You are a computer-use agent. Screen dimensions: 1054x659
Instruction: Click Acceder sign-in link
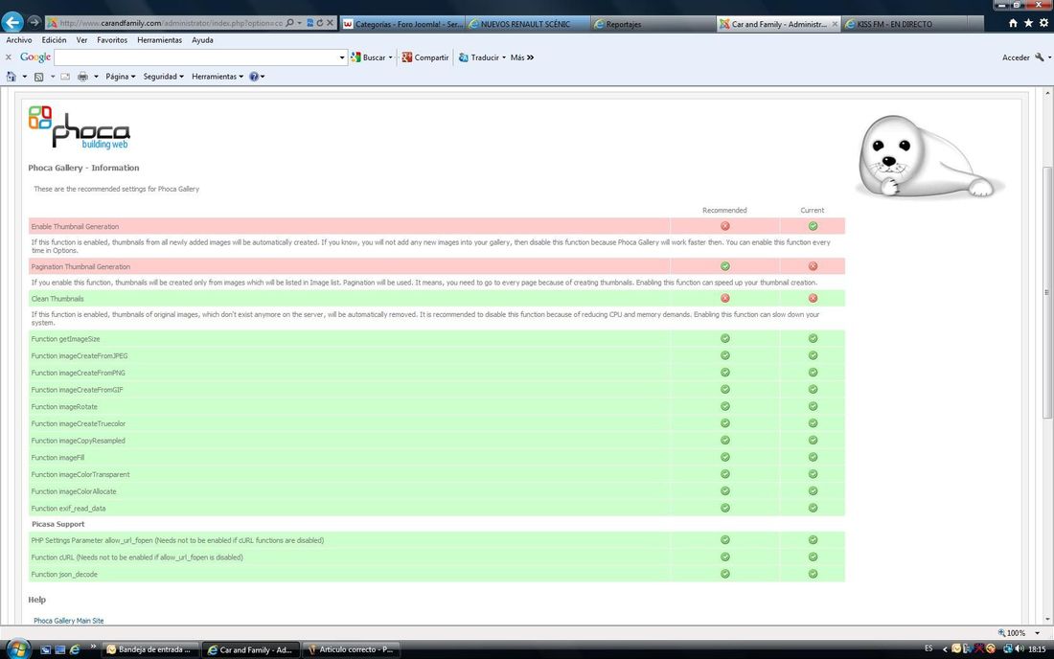1016,57
